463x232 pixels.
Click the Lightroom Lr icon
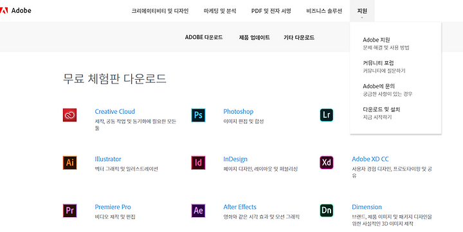tap(326, 115)
